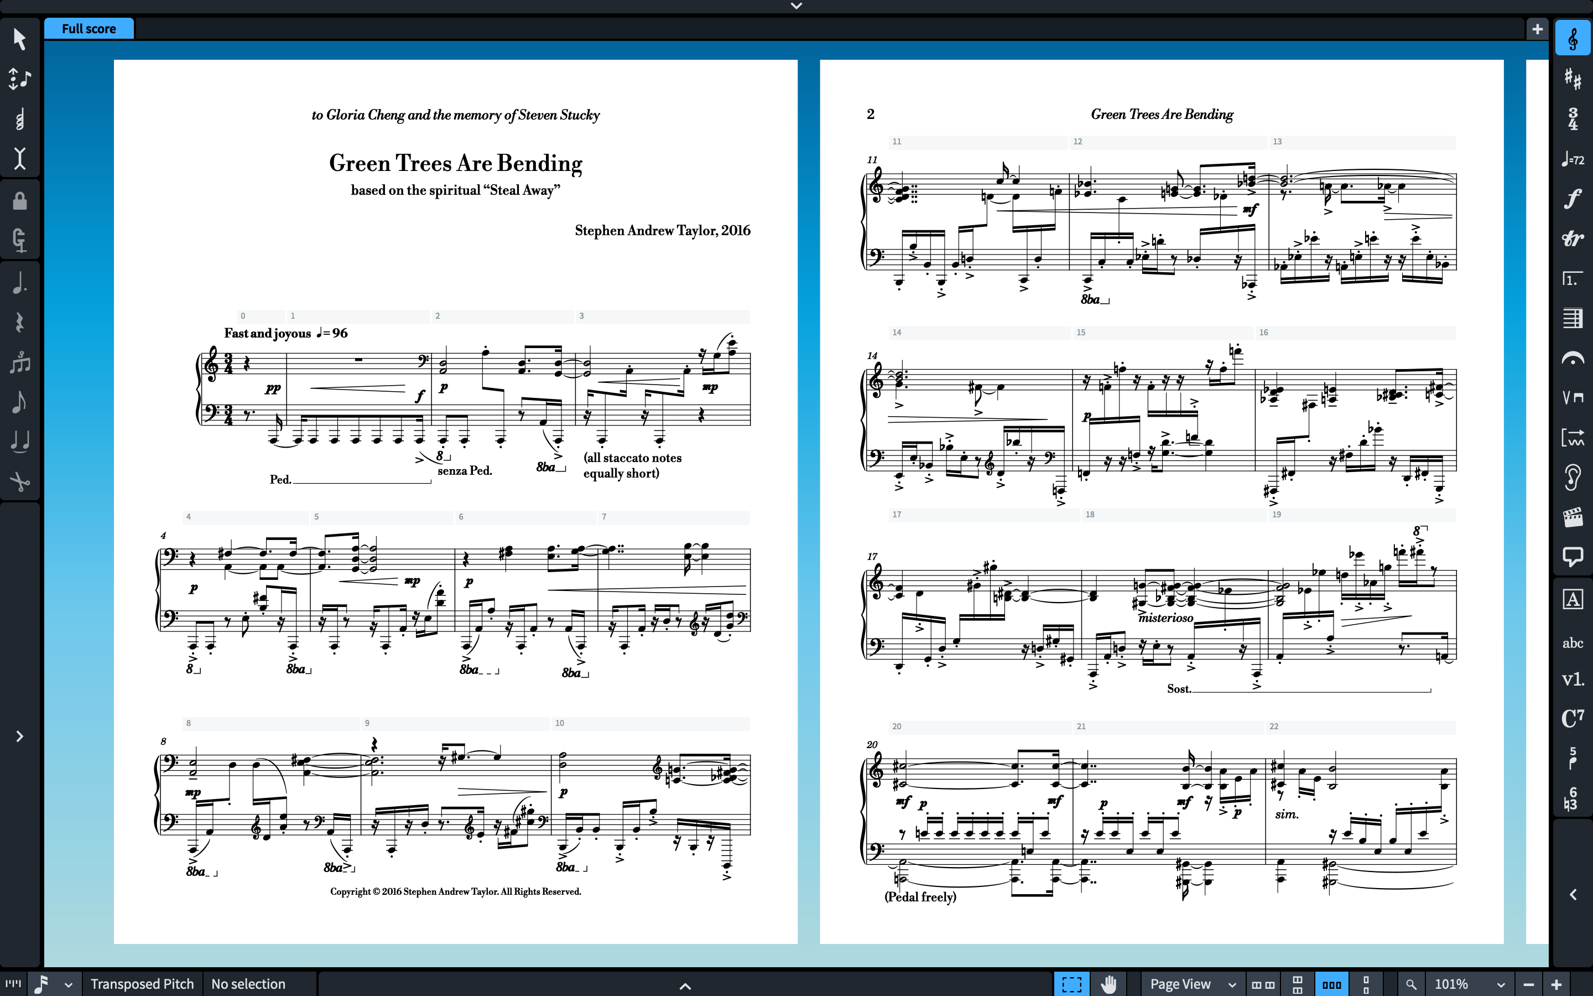
Task: Click the Text frame A icon
Action: pyautogui.click(x=1573, y=599)
